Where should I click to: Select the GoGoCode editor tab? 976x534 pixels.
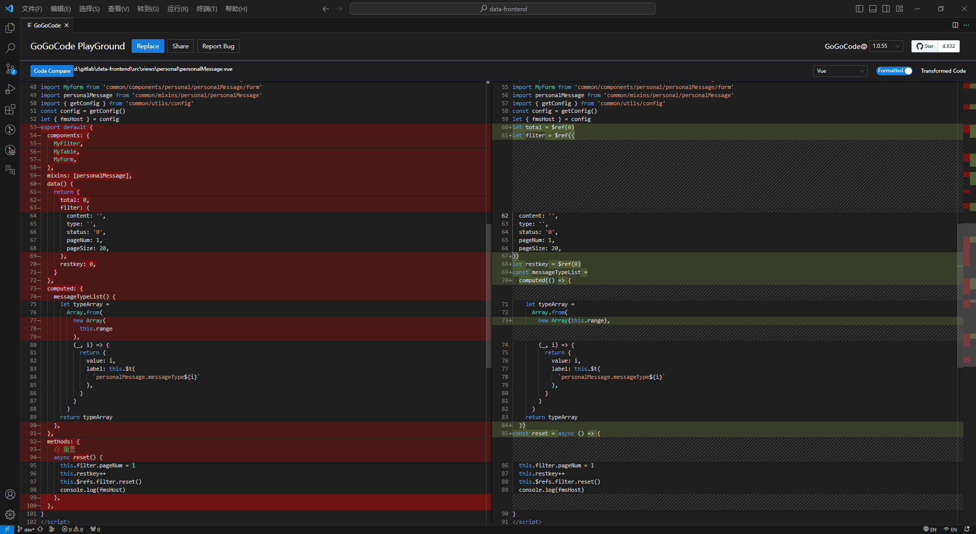point(47,25)
